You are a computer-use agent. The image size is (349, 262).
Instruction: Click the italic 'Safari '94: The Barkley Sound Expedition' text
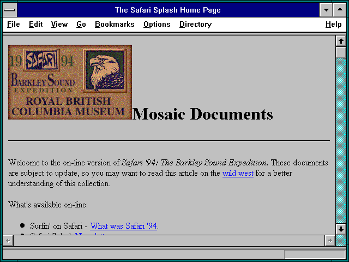tap(194, 163)
